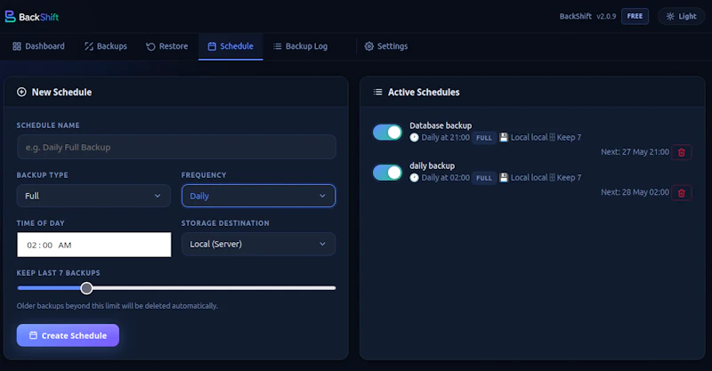Image resolution: width=712 pixels, height=371 pixels.
Task: Click the sun icon beside Light
Action: 670,16
